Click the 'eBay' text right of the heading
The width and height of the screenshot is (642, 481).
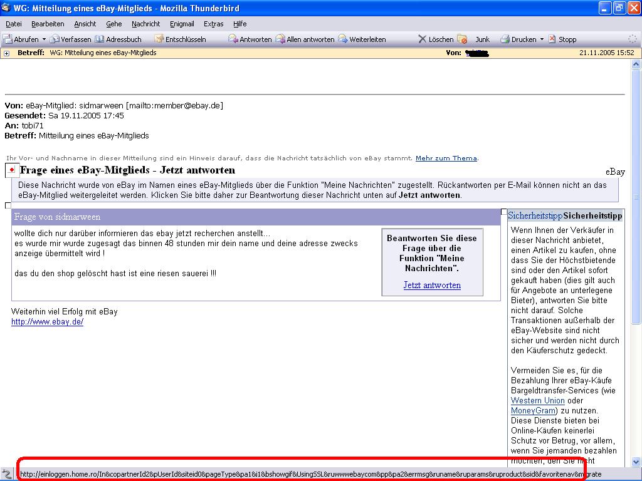click(616, 172)
